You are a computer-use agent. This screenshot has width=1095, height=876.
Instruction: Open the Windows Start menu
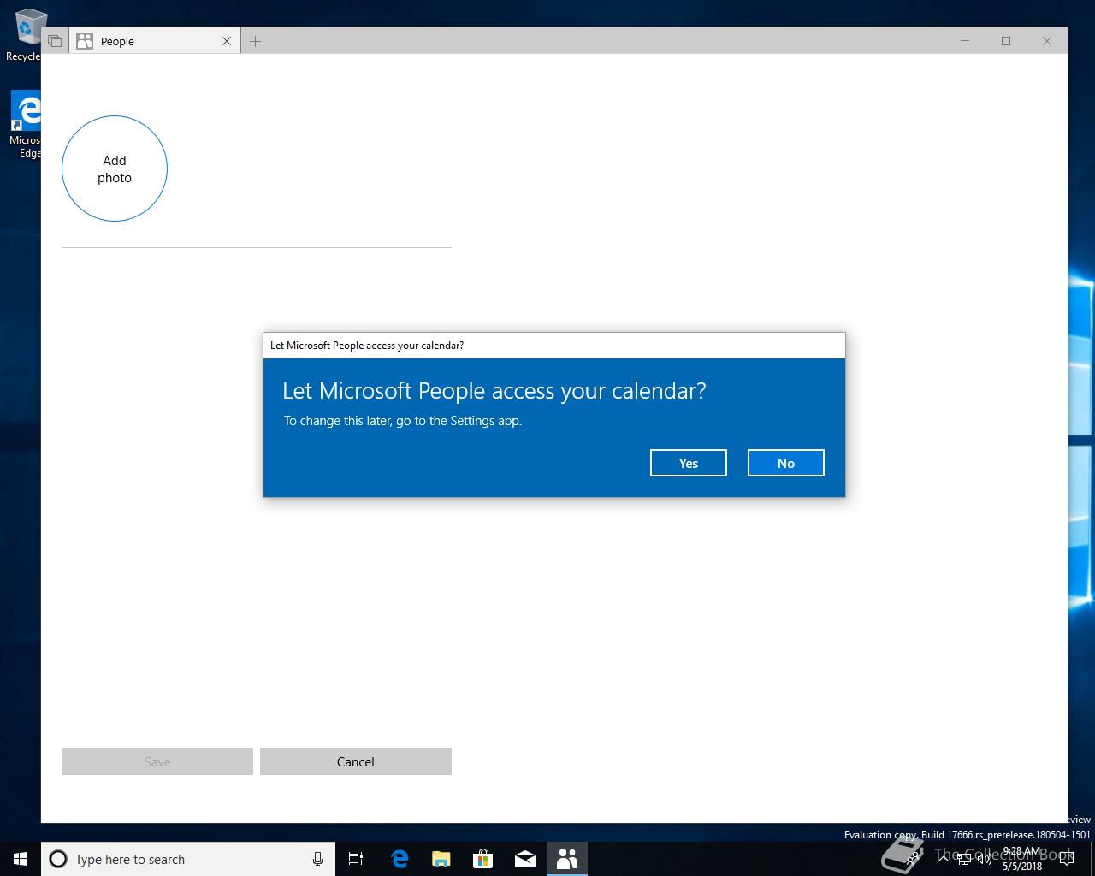(21, 859)
